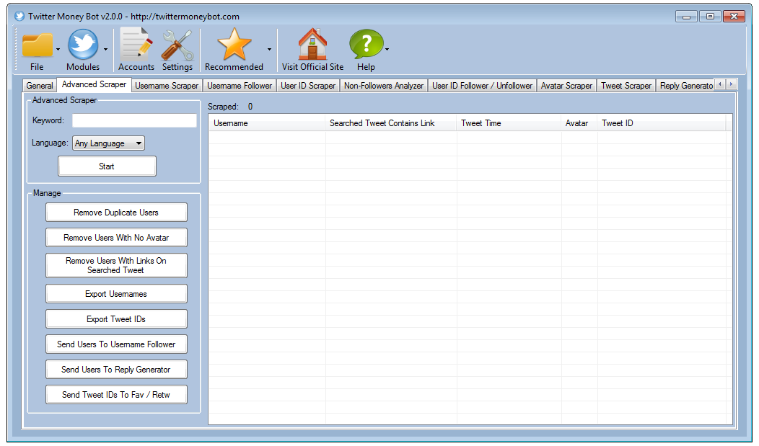759x446 pixels.
Task: Click Remove Duplicate Users button
Action: [116, 212]
